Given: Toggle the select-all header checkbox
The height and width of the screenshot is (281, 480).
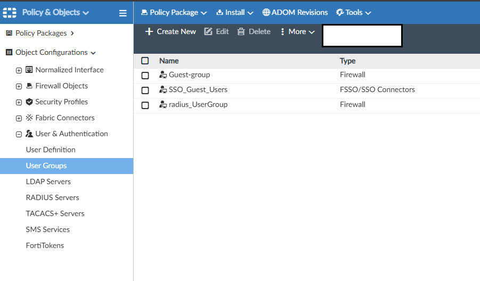Looking at the screenshot, I should coord(145,61).
